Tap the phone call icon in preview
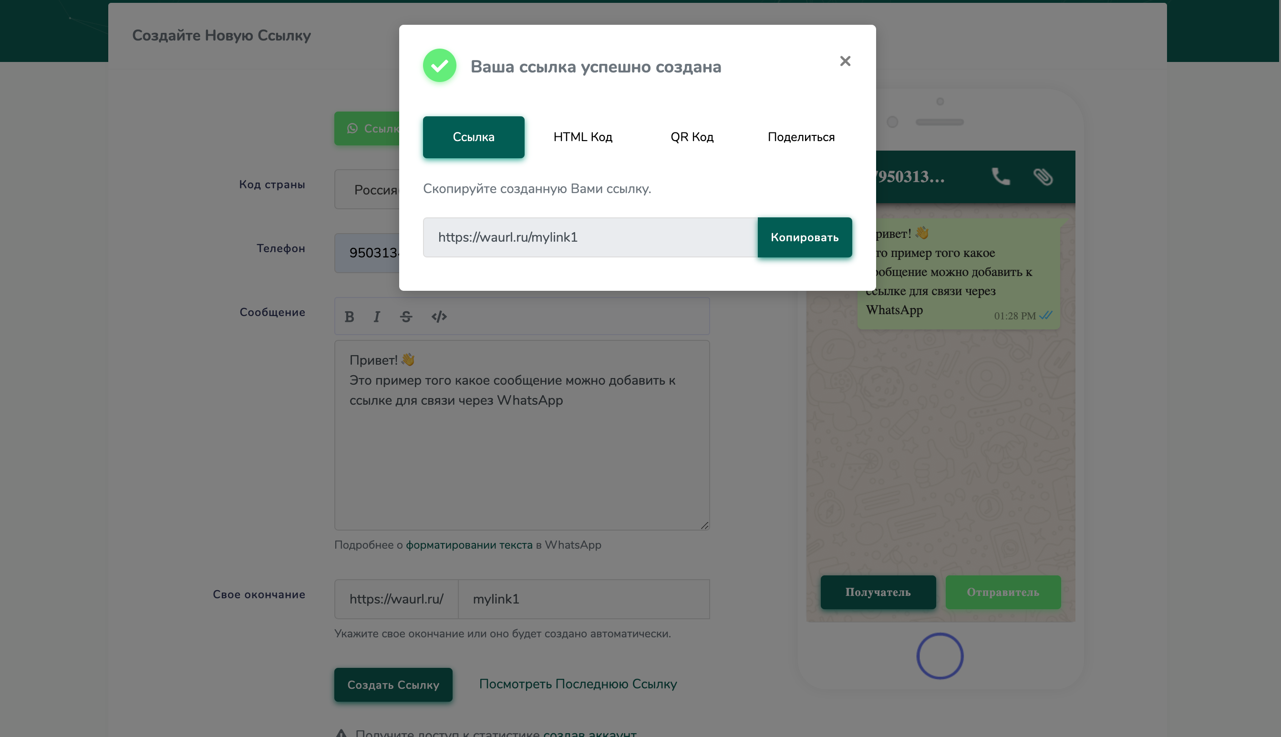1281x737 pixels. pos(1000,177)
